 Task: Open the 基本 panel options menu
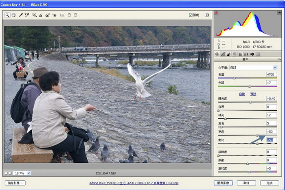click(x=279, y=59)
